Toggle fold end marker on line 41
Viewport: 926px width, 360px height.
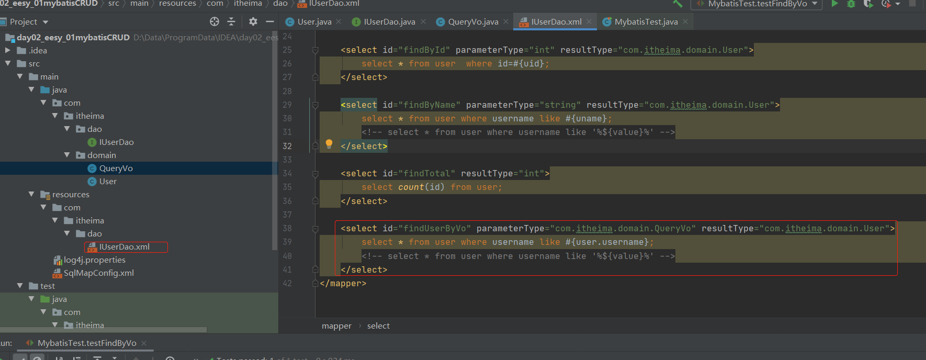coord(315,269)
